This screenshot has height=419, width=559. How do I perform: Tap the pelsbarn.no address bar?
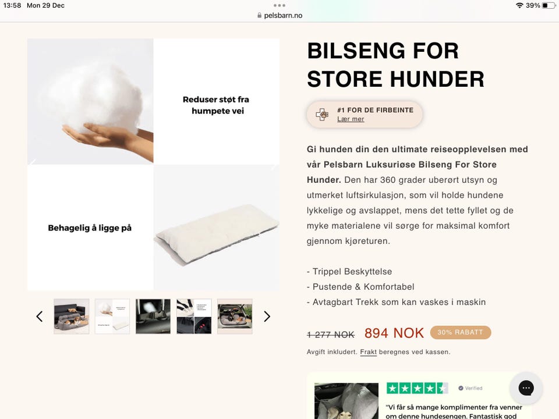click(x=279, y=15)
